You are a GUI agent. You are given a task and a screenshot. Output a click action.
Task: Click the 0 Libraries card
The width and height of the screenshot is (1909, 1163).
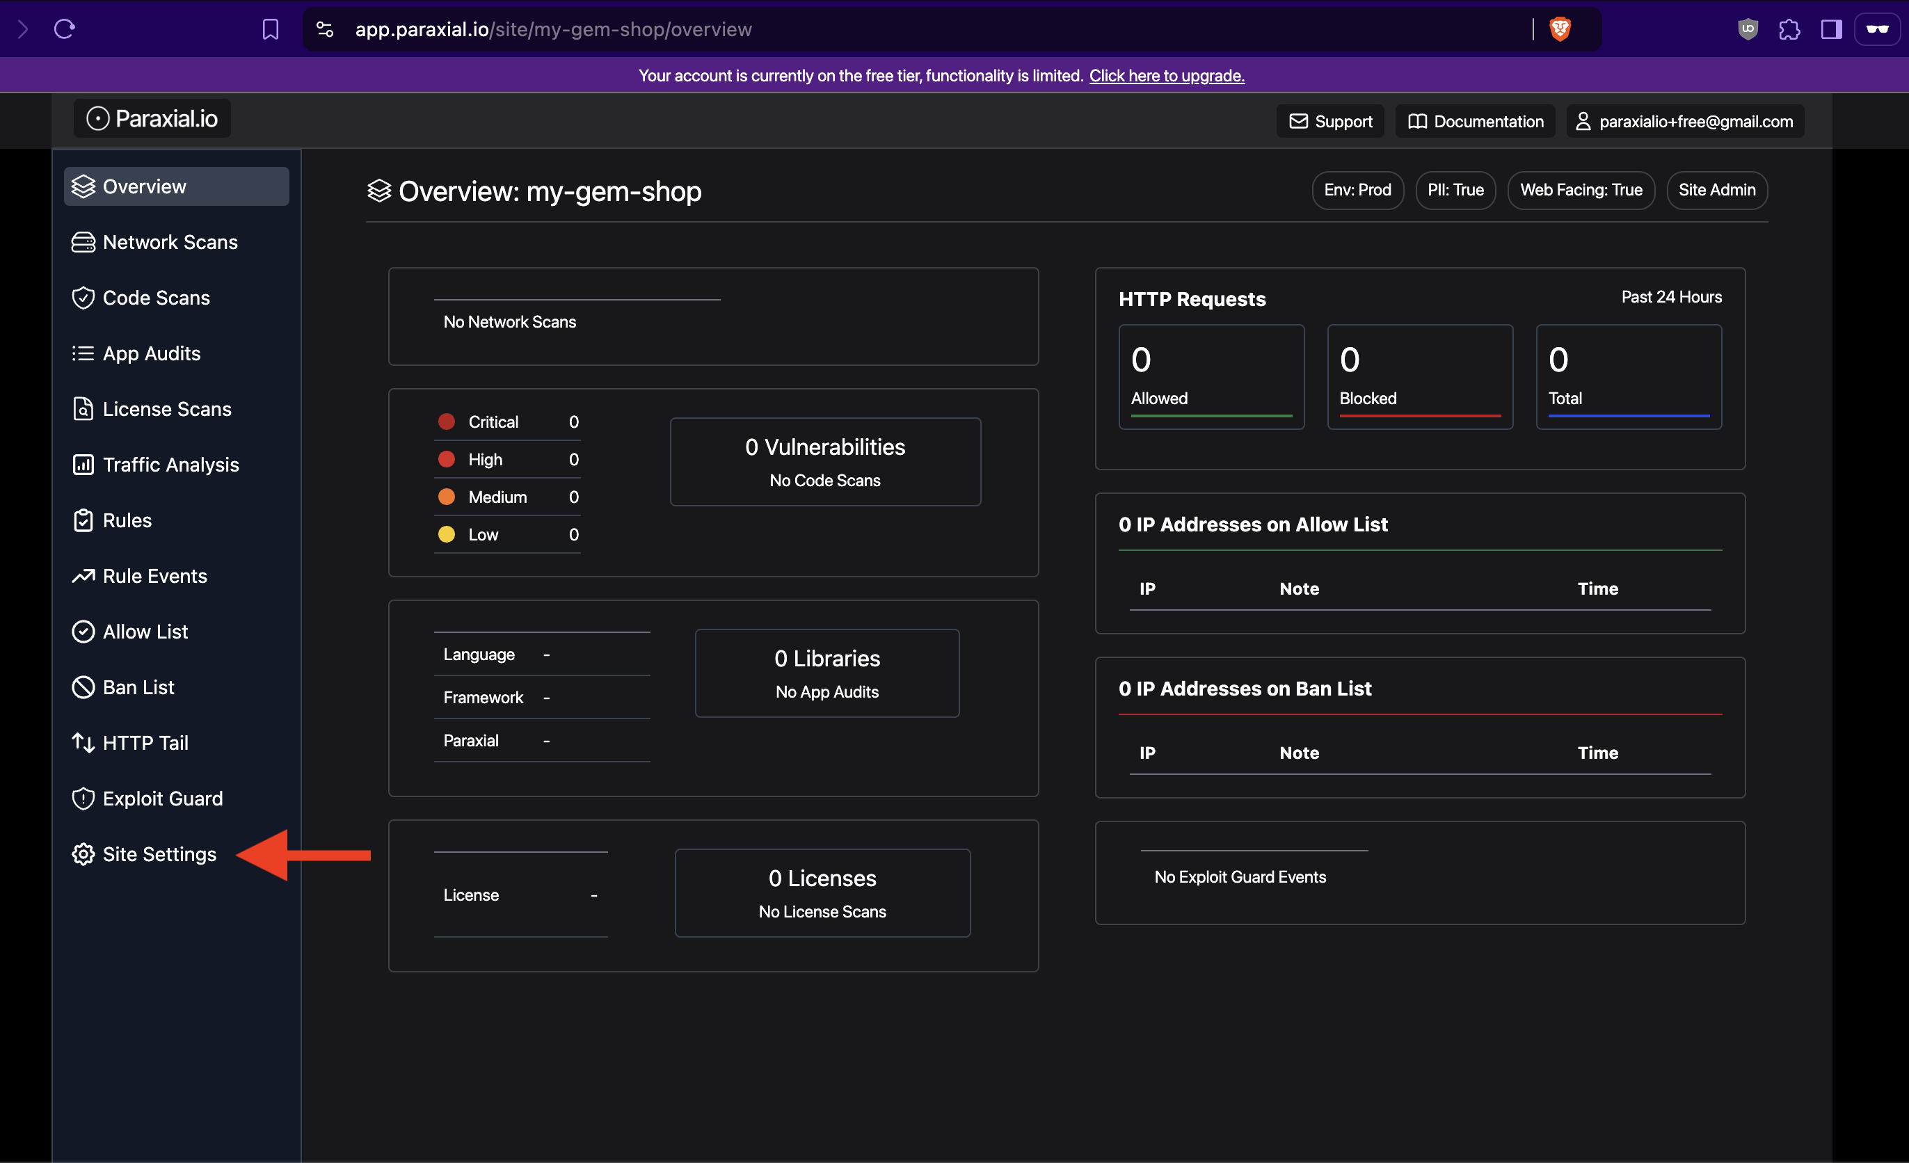826,673
